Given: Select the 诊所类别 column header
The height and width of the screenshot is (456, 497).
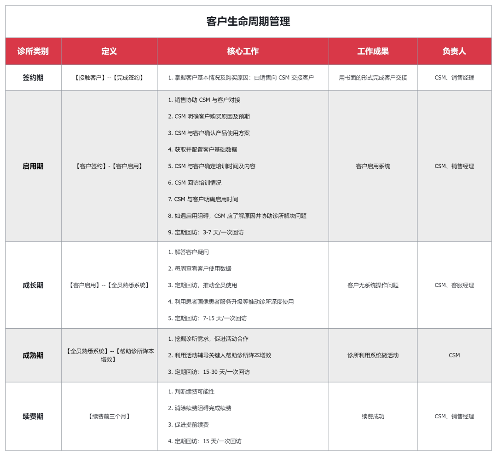Looking at the screenshot, I should 33,51.
